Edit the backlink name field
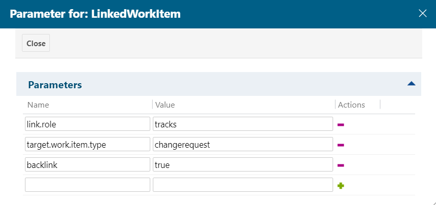The width and height of the screenshot is (436, 205). point(88,164)
